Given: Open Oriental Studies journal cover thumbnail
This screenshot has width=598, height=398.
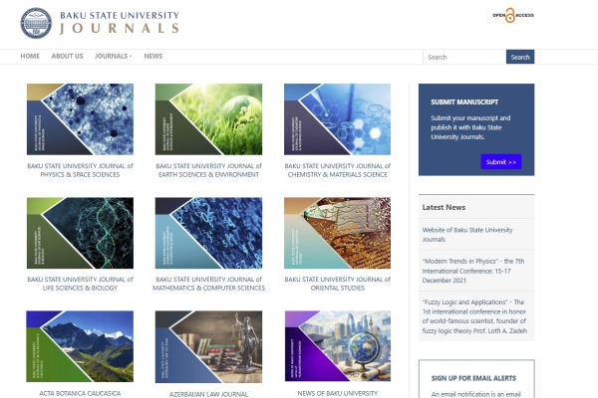Looking at the screenshot, I should tap(337, 233).
